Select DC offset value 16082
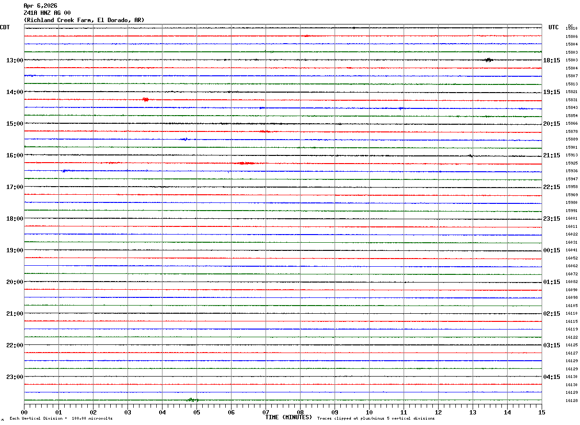This screenshot has height=425, width=580. point(571,282)
